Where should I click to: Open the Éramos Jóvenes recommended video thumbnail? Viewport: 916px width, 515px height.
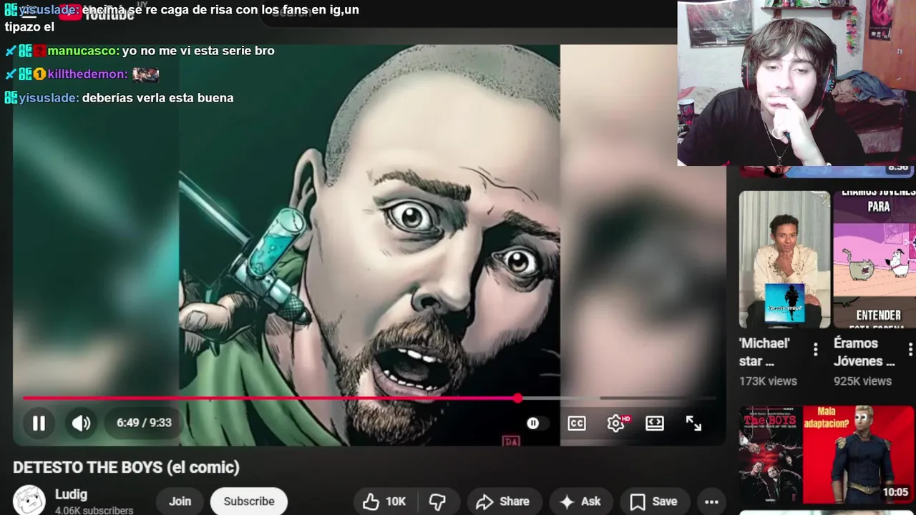pos(874,259)
